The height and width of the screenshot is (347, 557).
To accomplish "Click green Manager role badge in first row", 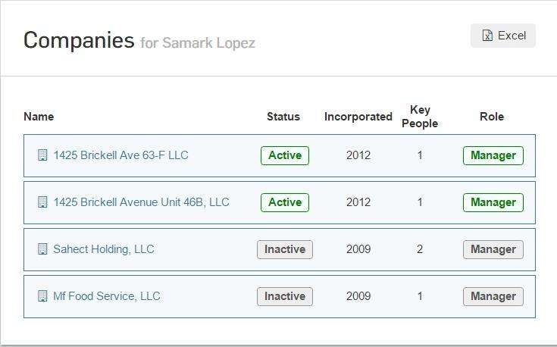I will coord(493,155).
